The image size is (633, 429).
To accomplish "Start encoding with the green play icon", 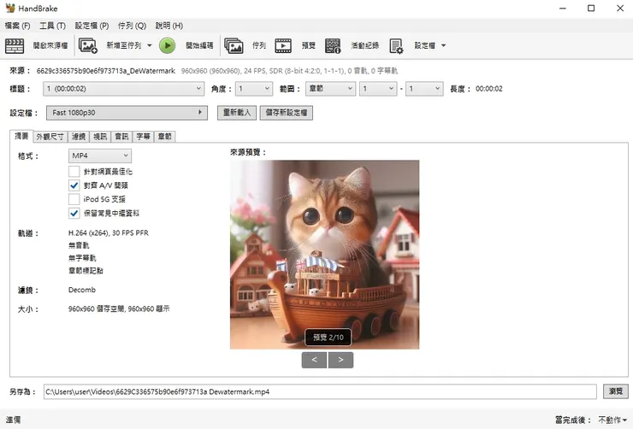I will (x=167, y=45).
